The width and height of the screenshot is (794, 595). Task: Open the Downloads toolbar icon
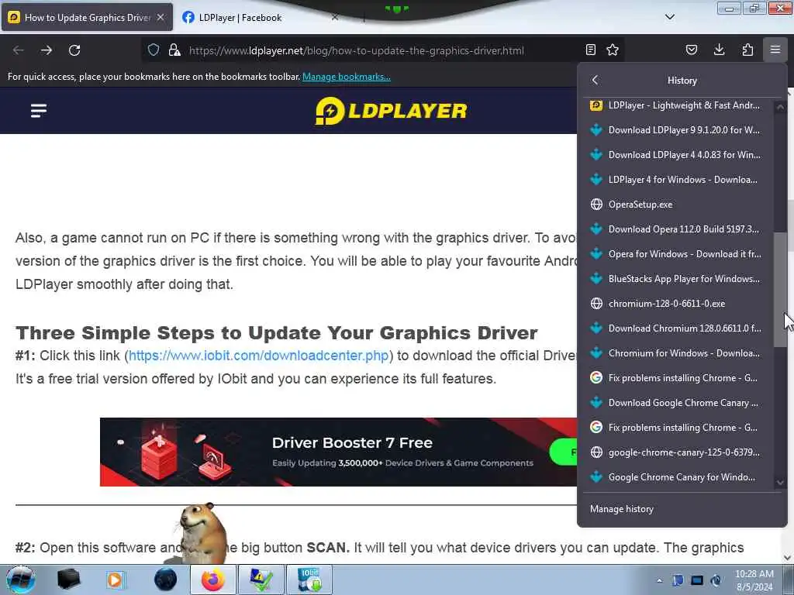[x=719, y=50]
